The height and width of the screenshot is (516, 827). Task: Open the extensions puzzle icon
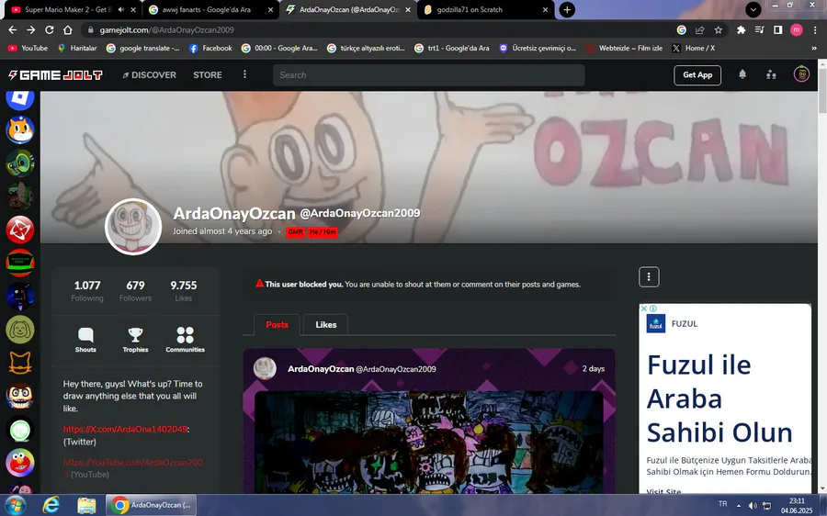pos(741,30)
